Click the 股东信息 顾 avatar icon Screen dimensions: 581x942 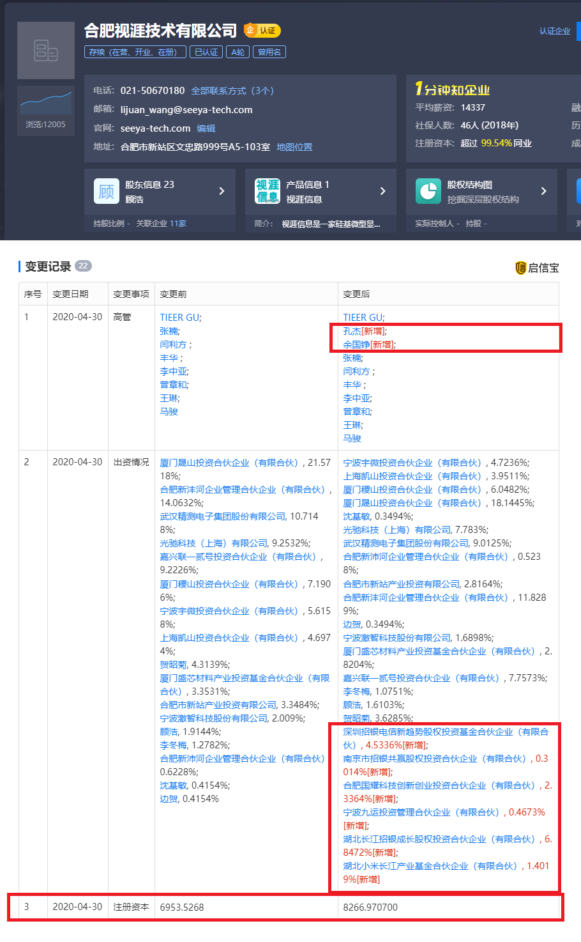[x=107, y=191]
